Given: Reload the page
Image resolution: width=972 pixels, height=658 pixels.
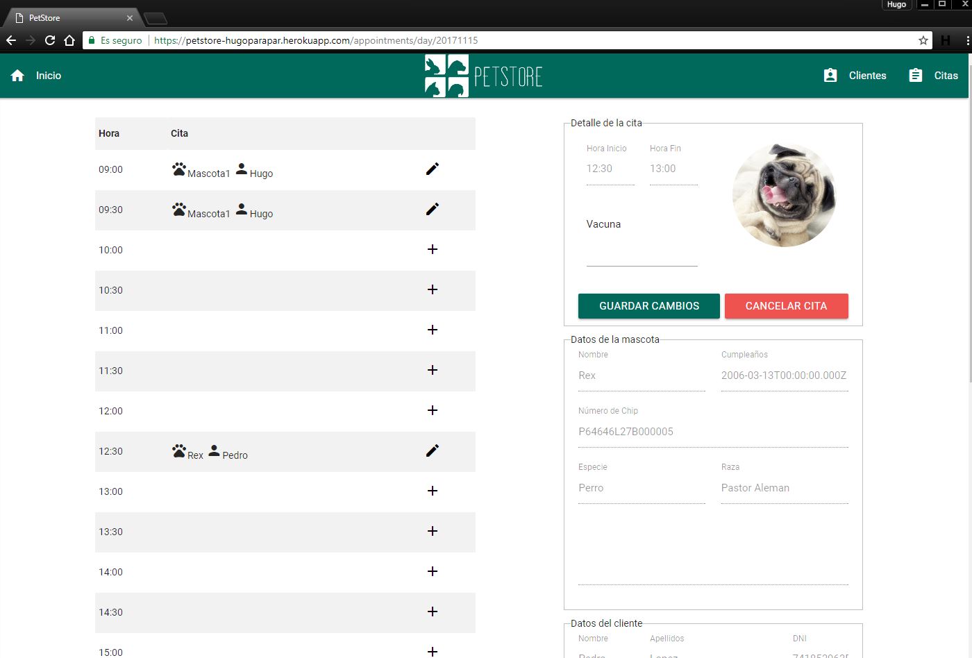Looking at the screenshot, I should 49,40.
